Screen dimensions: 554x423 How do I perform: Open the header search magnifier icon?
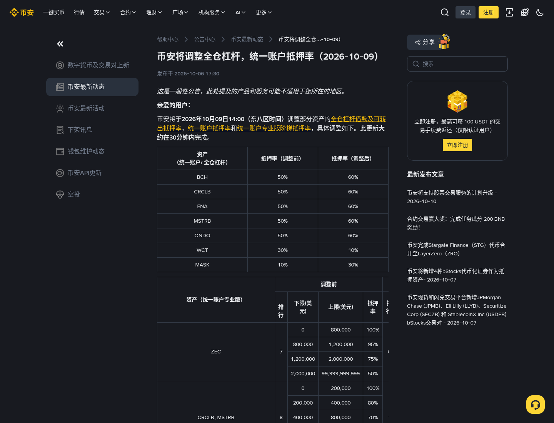[x=445, y=12]
